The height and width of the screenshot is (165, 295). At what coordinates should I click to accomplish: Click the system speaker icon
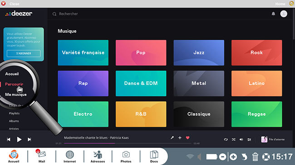click(x=199, y=157)
